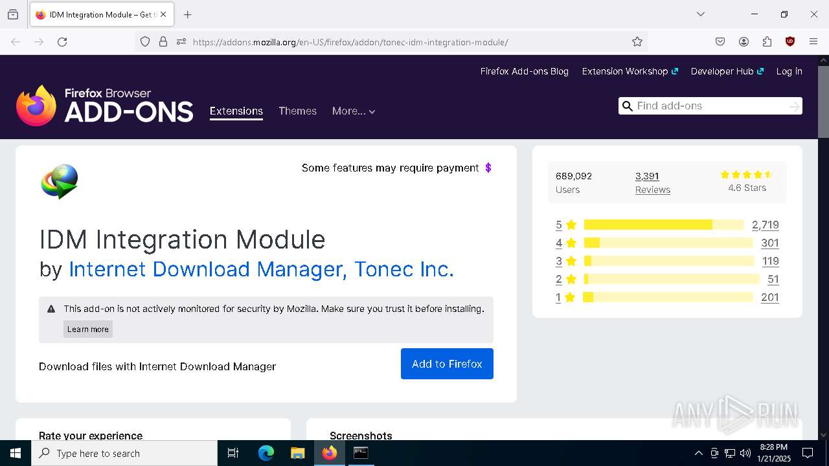Click the Log in link
Viewport: 829px width, 466px height.
tap(789, 71)
